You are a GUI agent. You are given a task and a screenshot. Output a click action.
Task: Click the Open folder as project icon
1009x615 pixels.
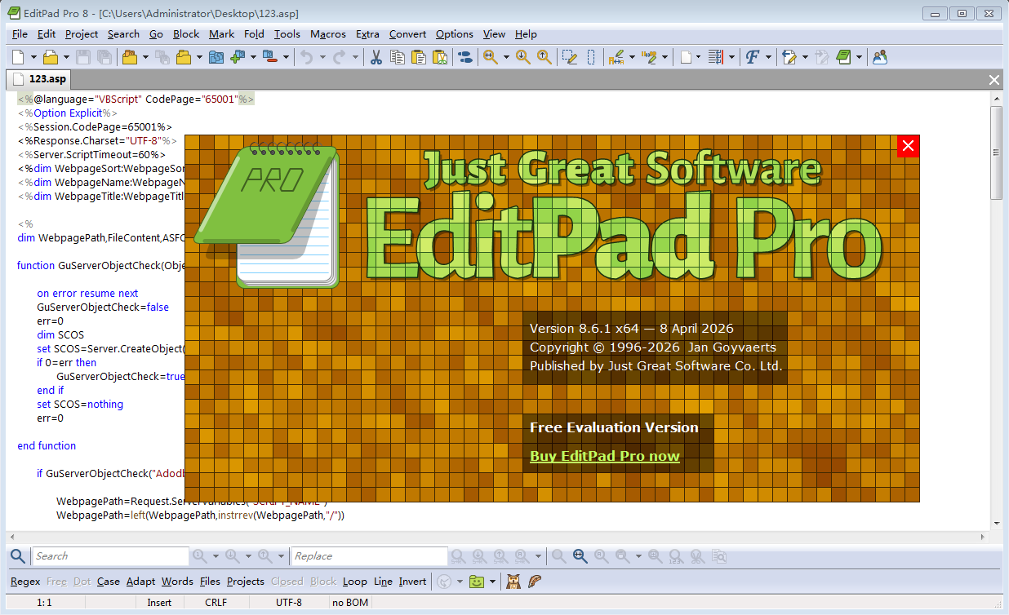tap(183, 57)
